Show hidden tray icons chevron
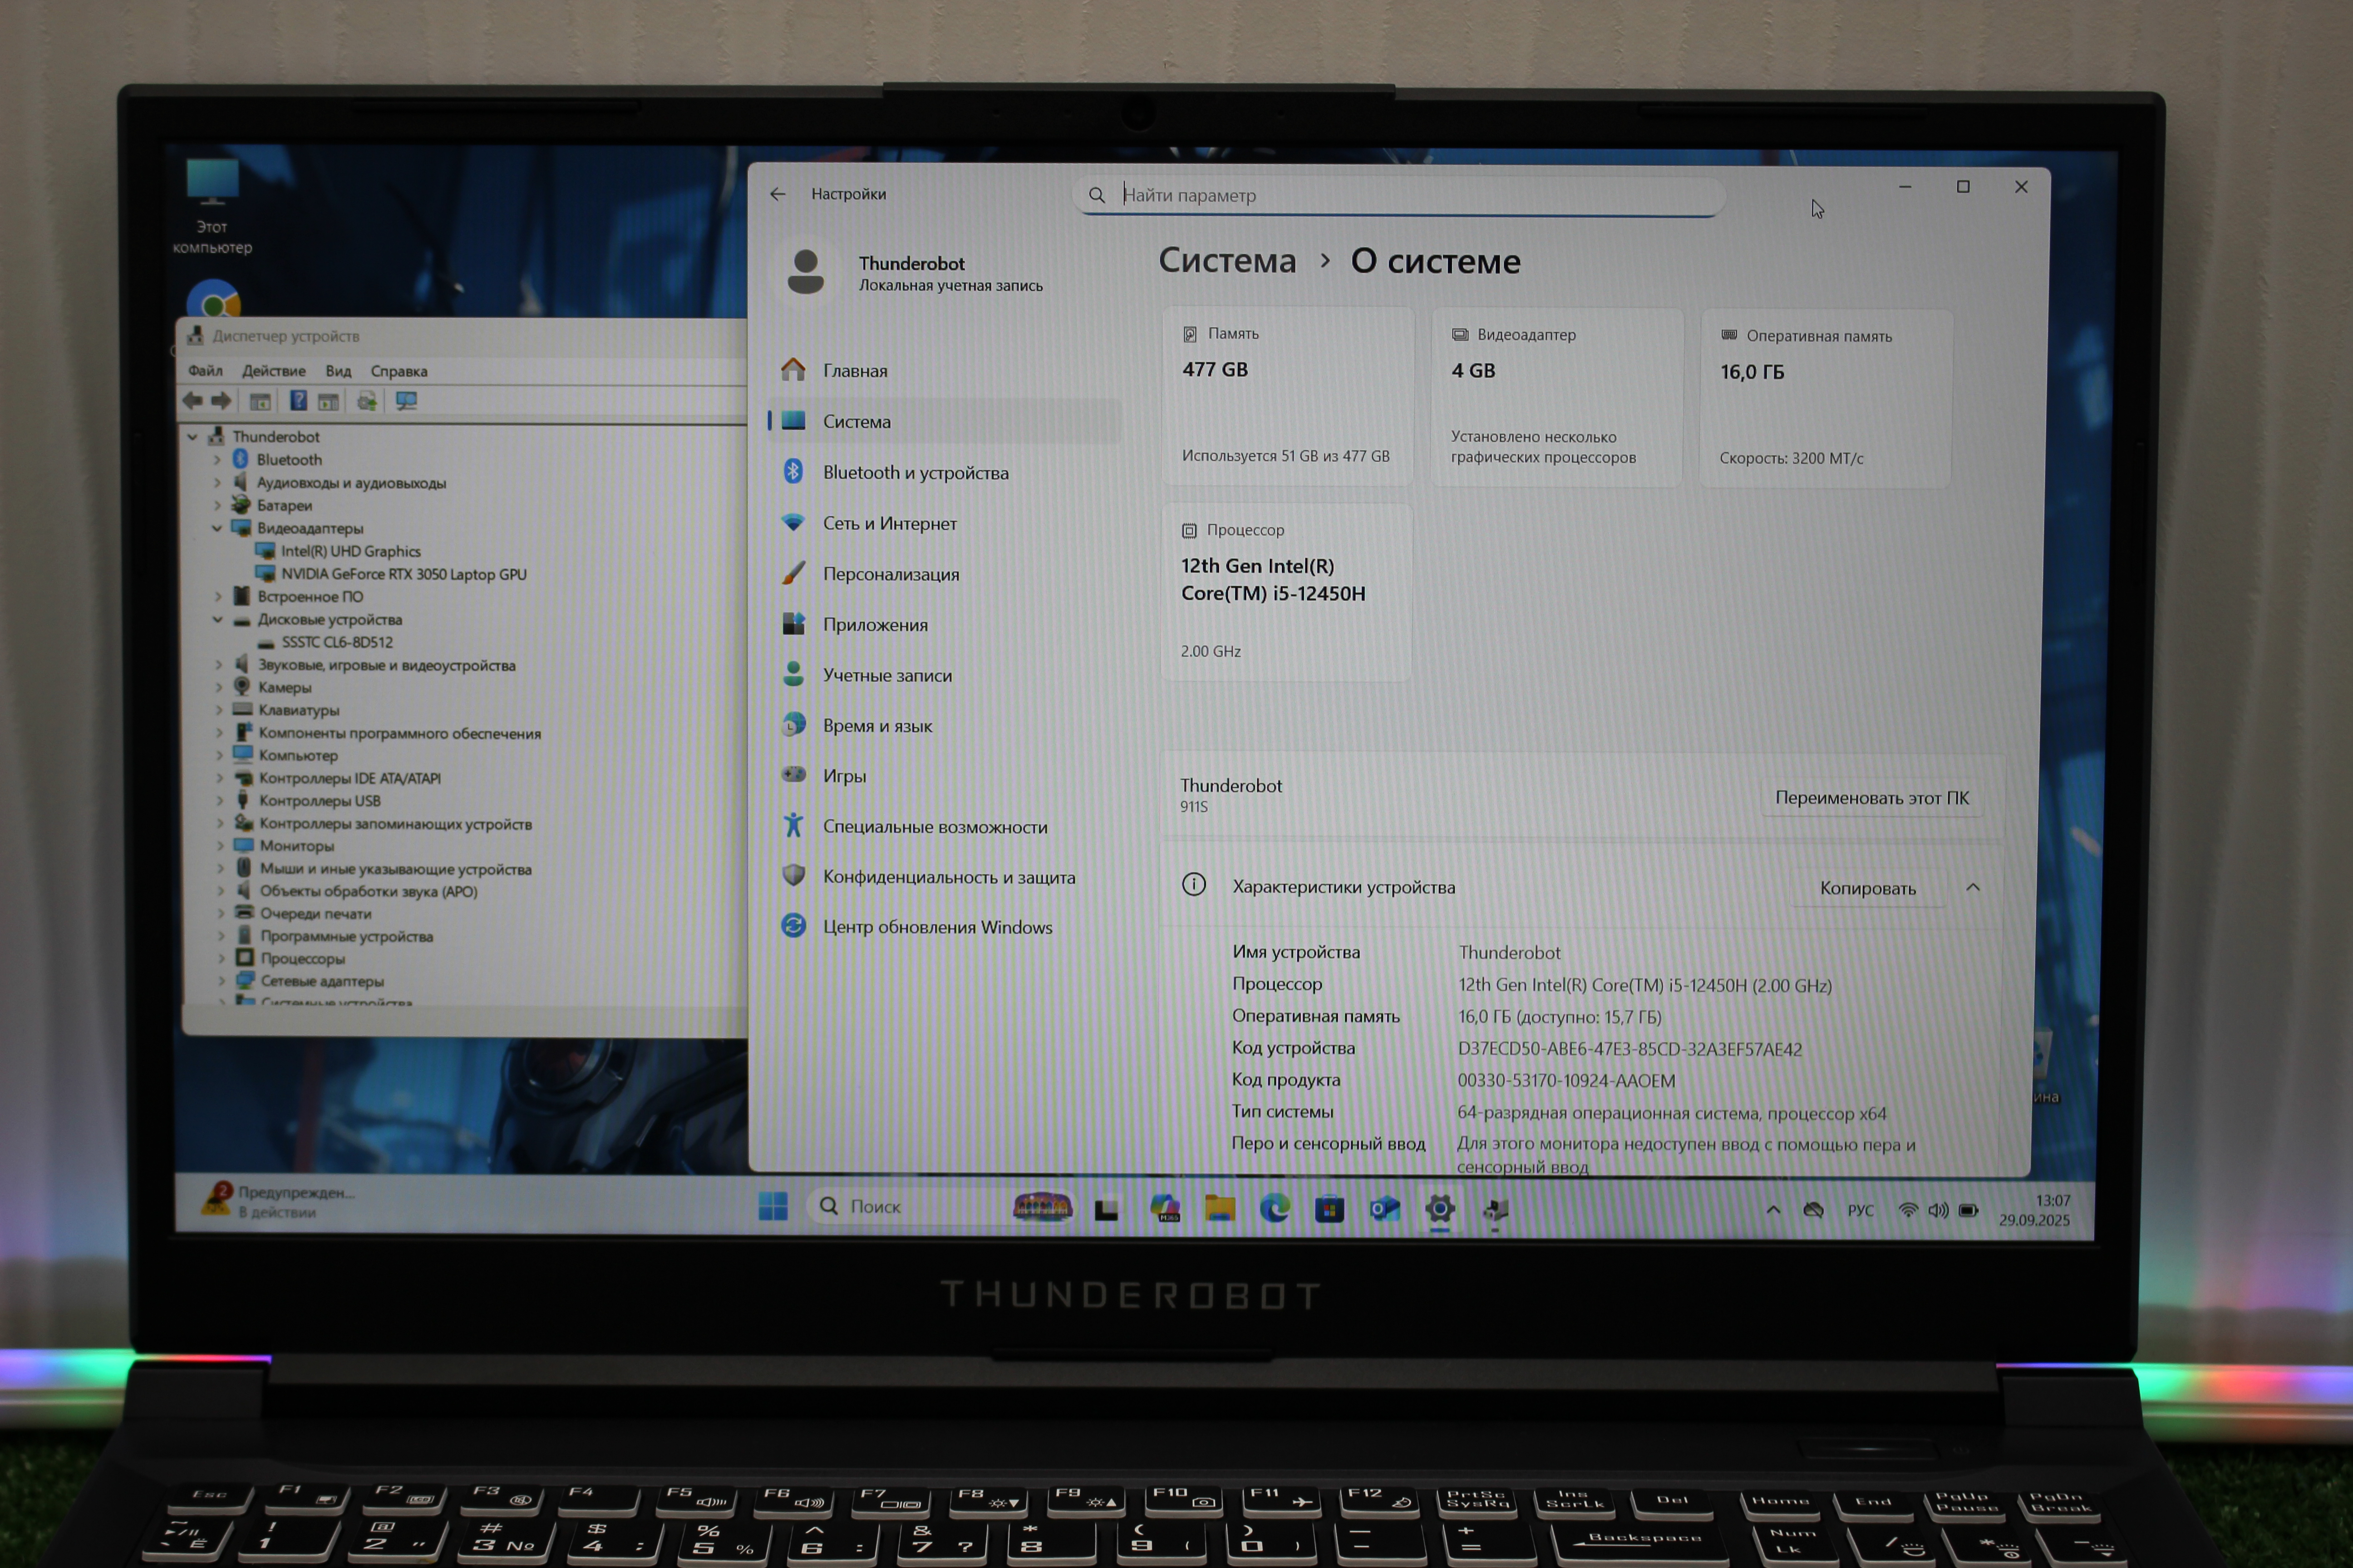 [x=1773, y=1210]
